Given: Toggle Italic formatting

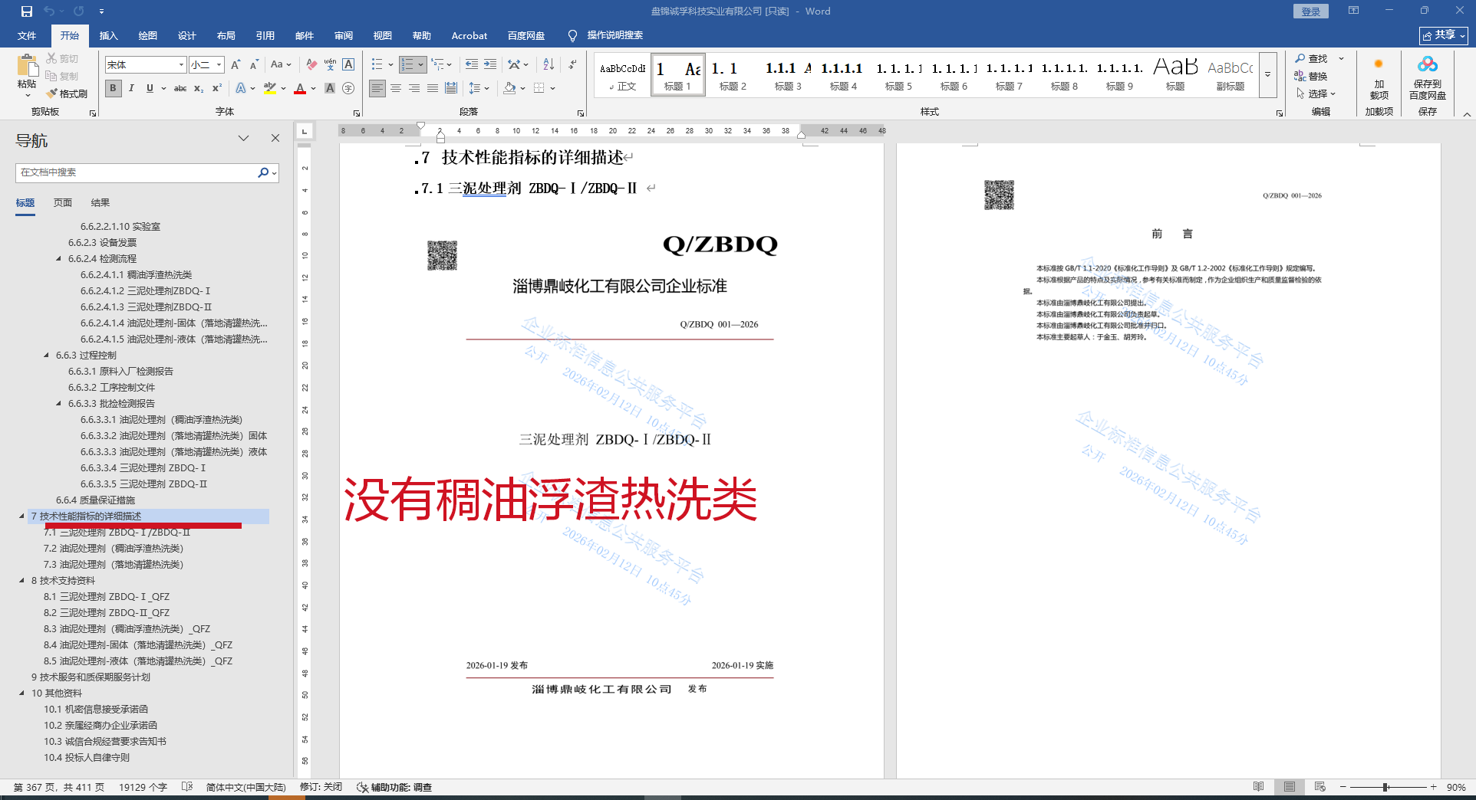Looking at the screenshot, I should (x=131, y=88).
